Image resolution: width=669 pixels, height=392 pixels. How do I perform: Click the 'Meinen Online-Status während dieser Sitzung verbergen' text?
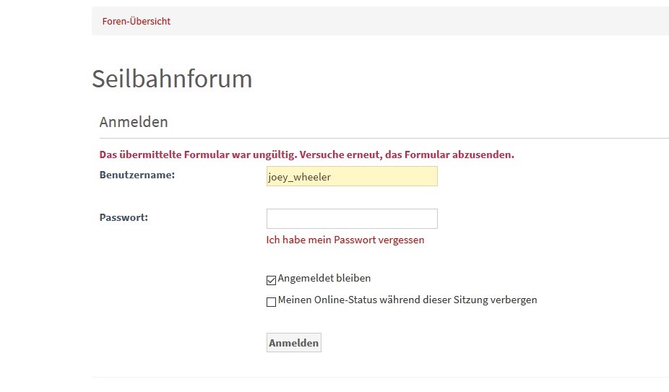(x=407, y=300)
